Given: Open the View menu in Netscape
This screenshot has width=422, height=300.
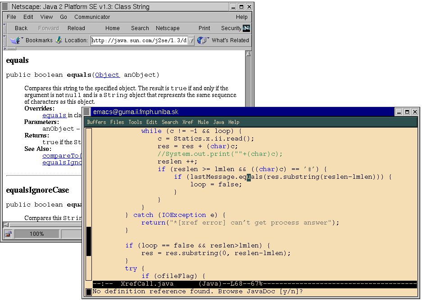Looking at the screenshot, I should 46,17.
